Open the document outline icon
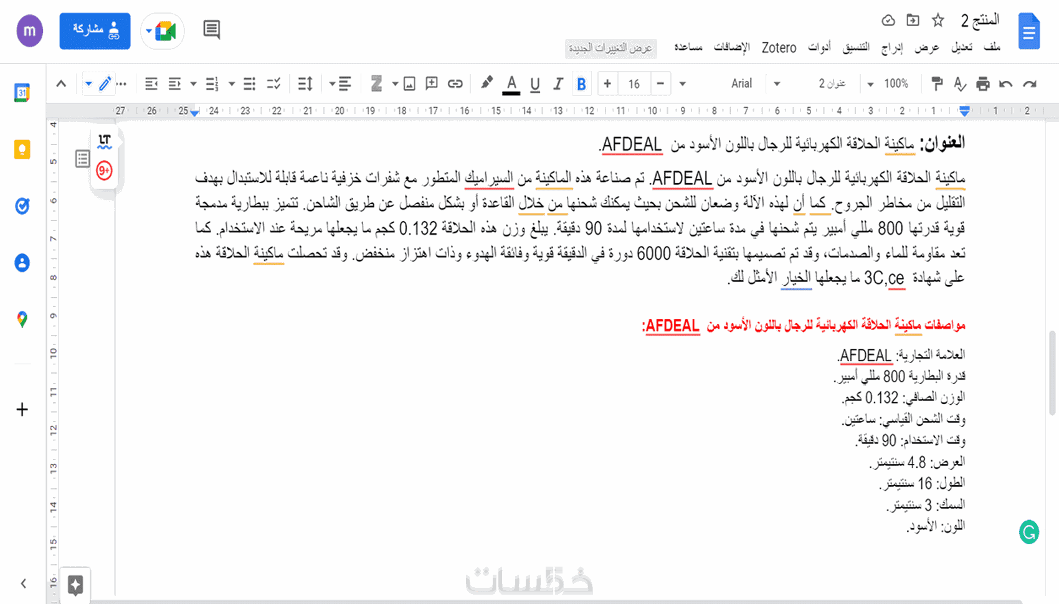The width and height of the screenshot is (1059, 604). point(82,159)
